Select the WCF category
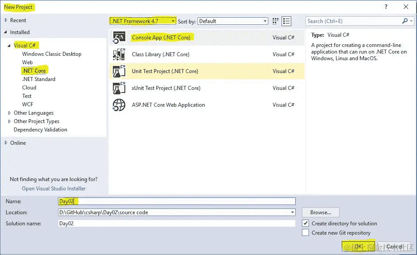Screen dimensions: 417x255 pos(27,104)
